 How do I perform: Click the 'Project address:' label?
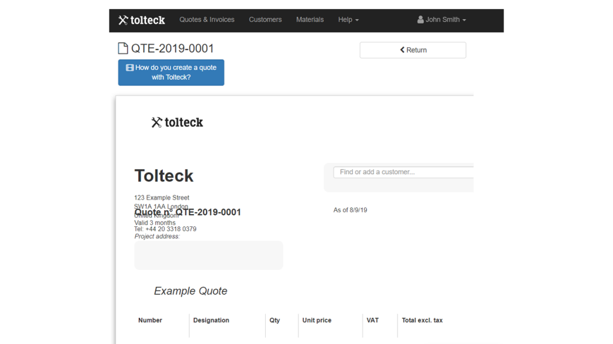pos(157,236)
